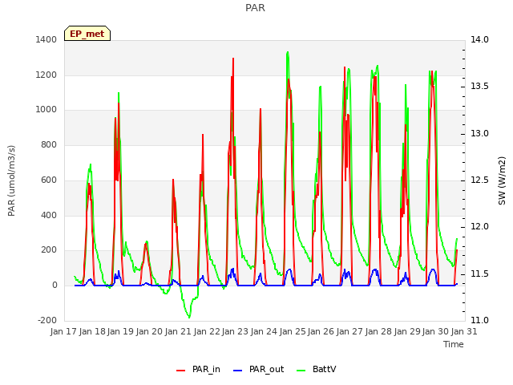The height and width of the screenshot is (385, 513).
Task: Click the EP_met annotation label
Action: tap(87, 34)
